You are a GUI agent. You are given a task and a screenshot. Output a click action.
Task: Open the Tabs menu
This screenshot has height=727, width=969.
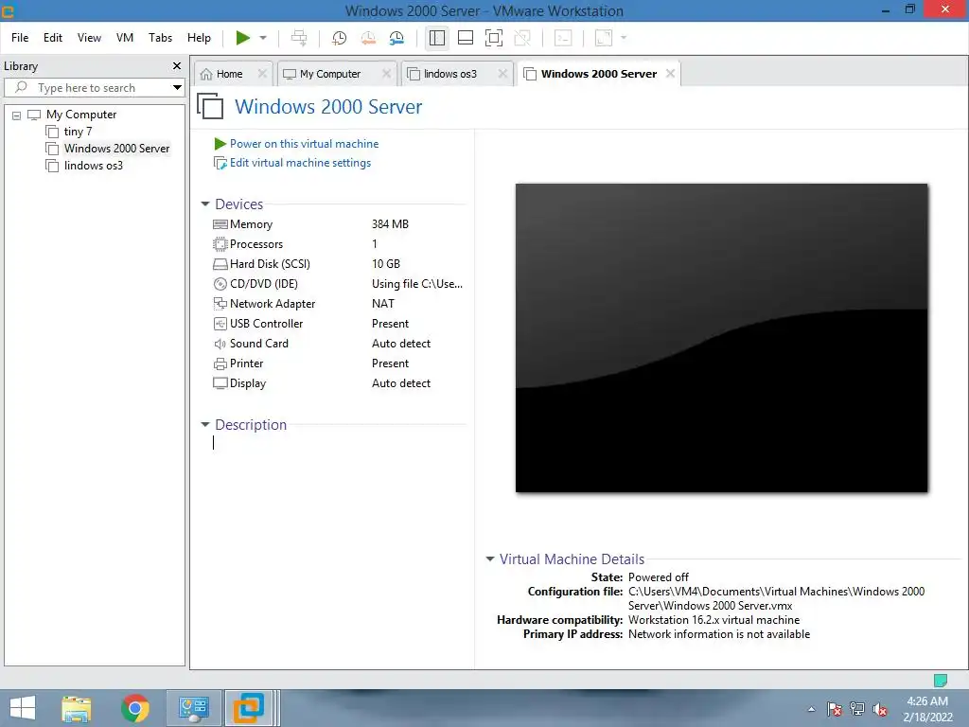pos(160,38)
